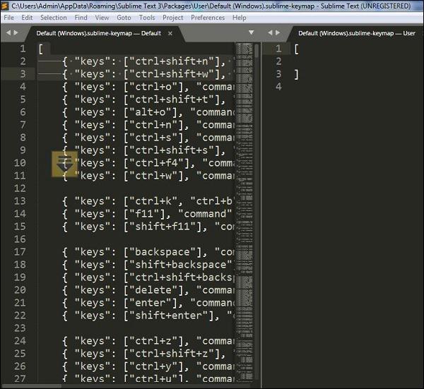Viewport: 424px width, 389px height.
Task: Click the "ctrl+o" binding text
Action: coord(153,87)
